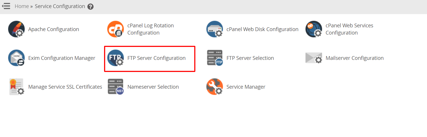
Task: Select the Nameserver Selection text link
Action: coord(153,87)
